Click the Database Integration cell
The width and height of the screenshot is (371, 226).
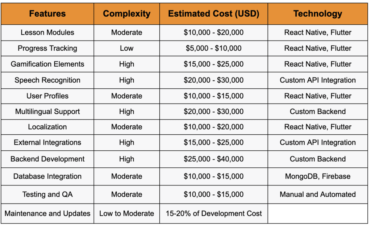point(47,176)
